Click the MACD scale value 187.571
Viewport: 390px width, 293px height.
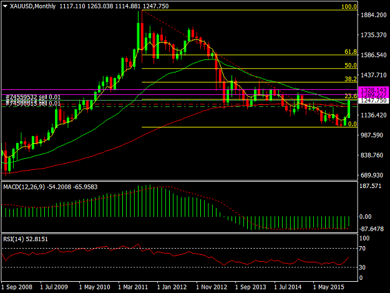[x=371, y=186]
